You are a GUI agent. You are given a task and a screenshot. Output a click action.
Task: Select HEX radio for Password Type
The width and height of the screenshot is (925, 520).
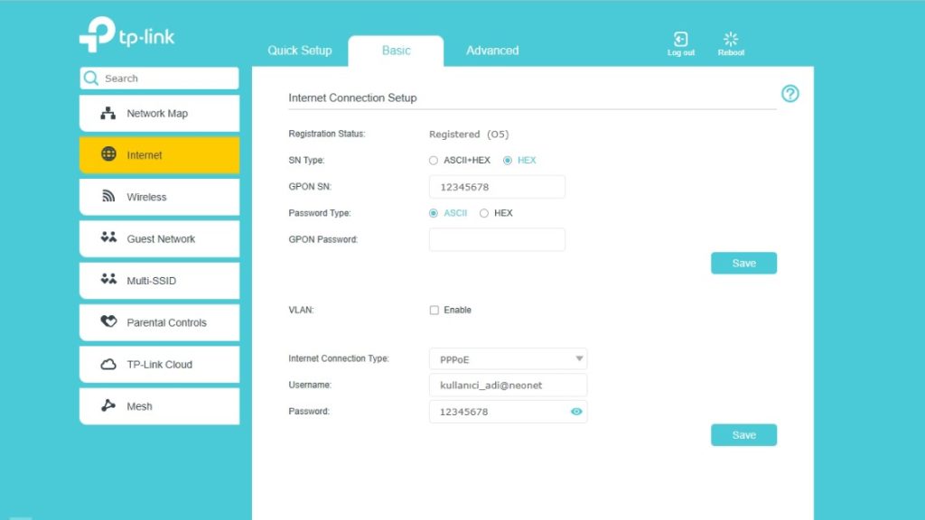(x=484, y=213)
